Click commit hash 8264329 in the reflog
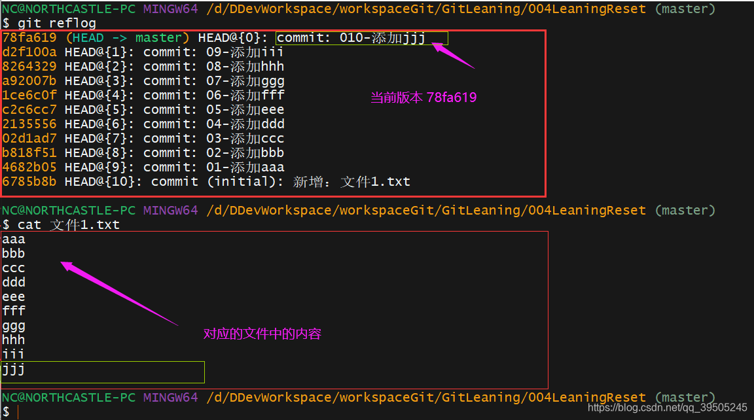This screenshot has height=420, width=754. [x=29, y=66]
